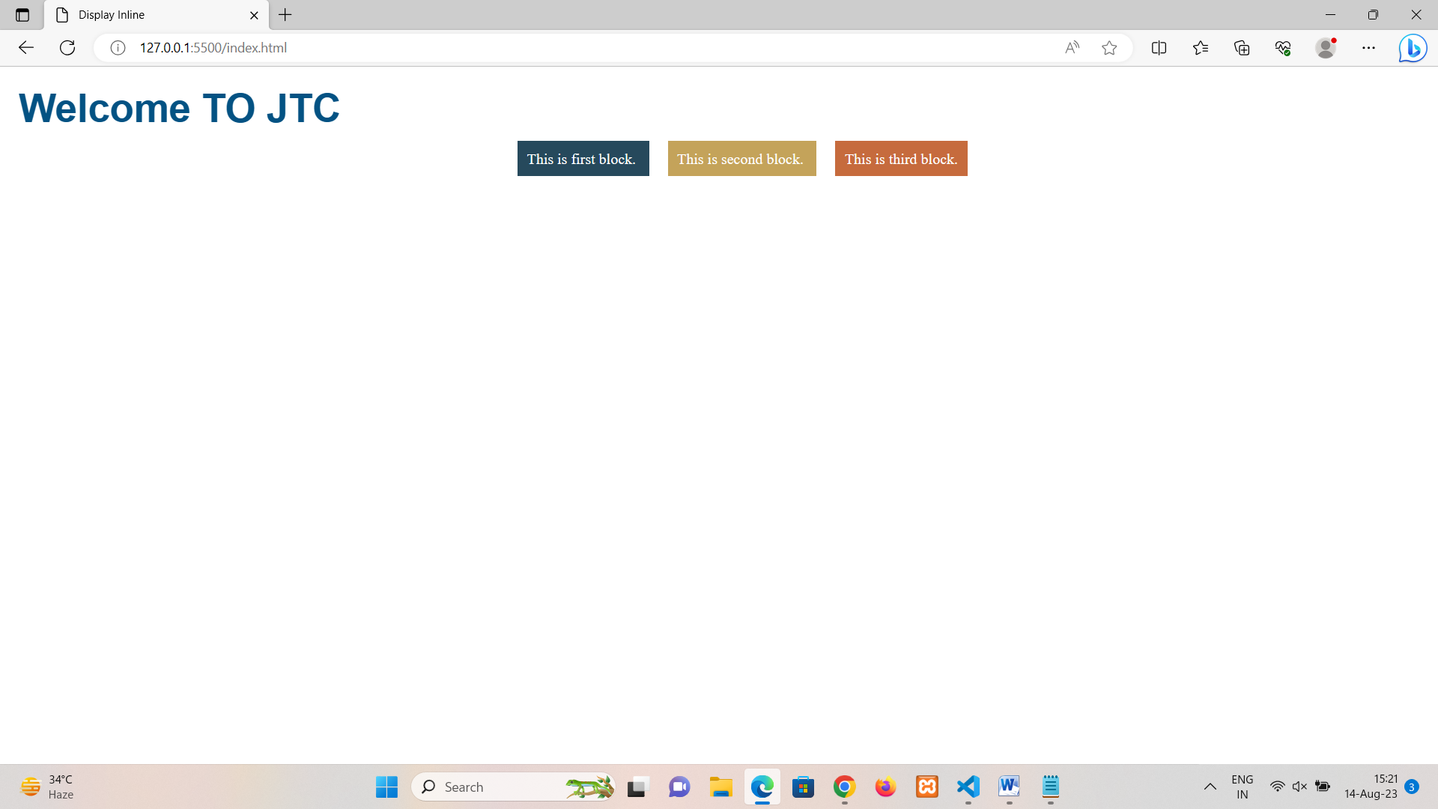Reload the page with refresh icon
1438x809 pixels.
click(67, 48)
